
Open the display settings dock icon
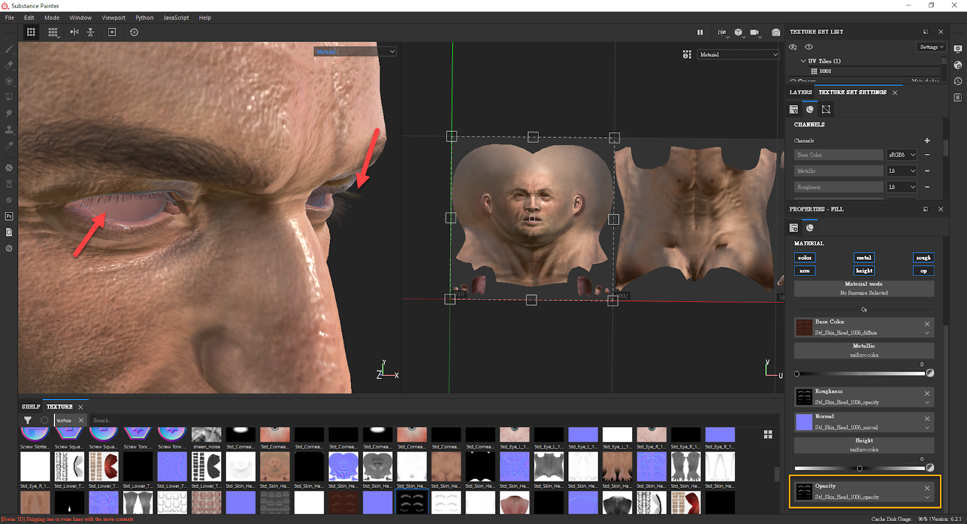[x=958, y=48]
